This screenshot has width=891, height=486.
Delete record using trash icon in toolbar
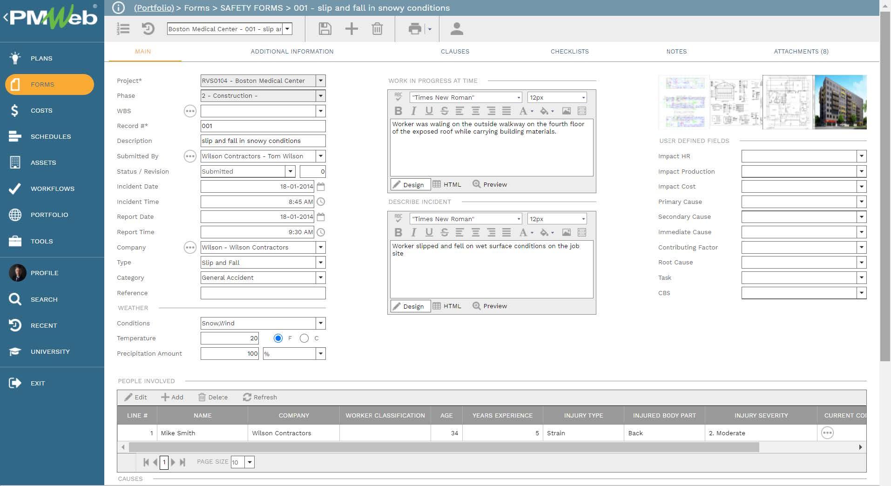click(377, 29)
